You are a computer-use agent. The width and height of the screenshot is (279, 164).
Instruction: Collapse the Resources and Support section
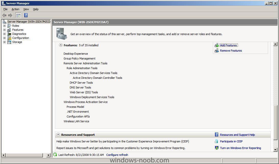pos(58,135)
